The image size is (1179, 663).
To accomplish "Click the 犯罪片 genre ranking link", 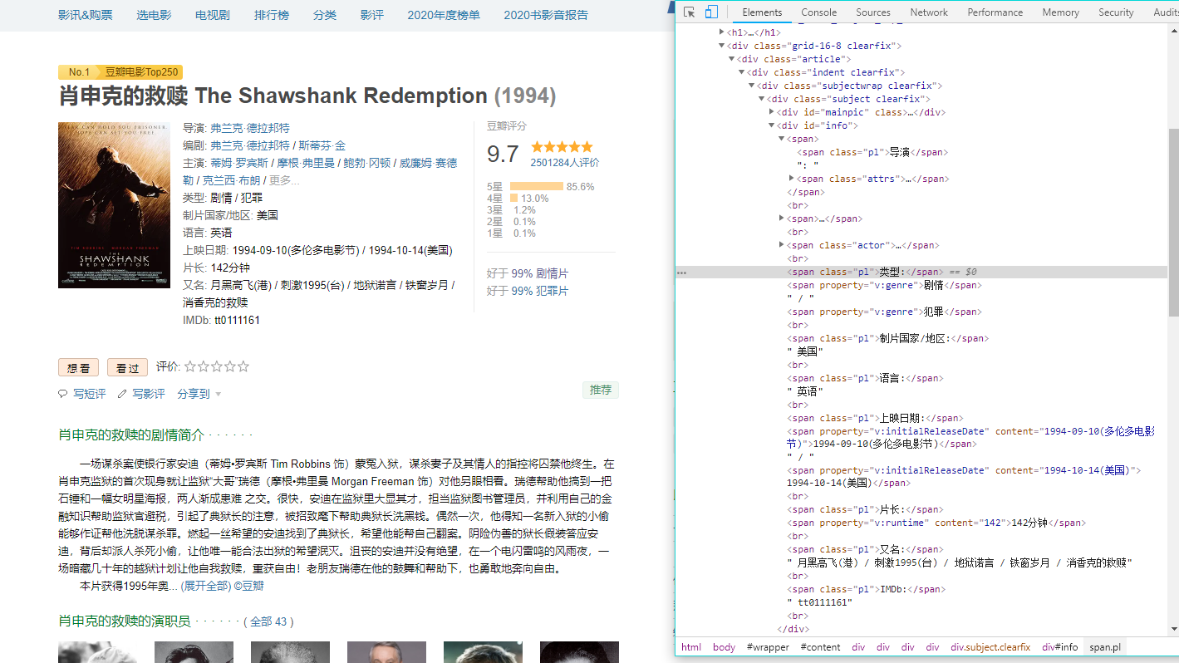I will click(x=553, y=291).
